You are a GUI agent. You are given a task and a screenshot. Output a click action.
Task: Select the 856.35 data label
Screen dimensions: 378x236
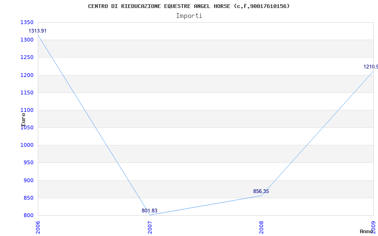point(261,192)
